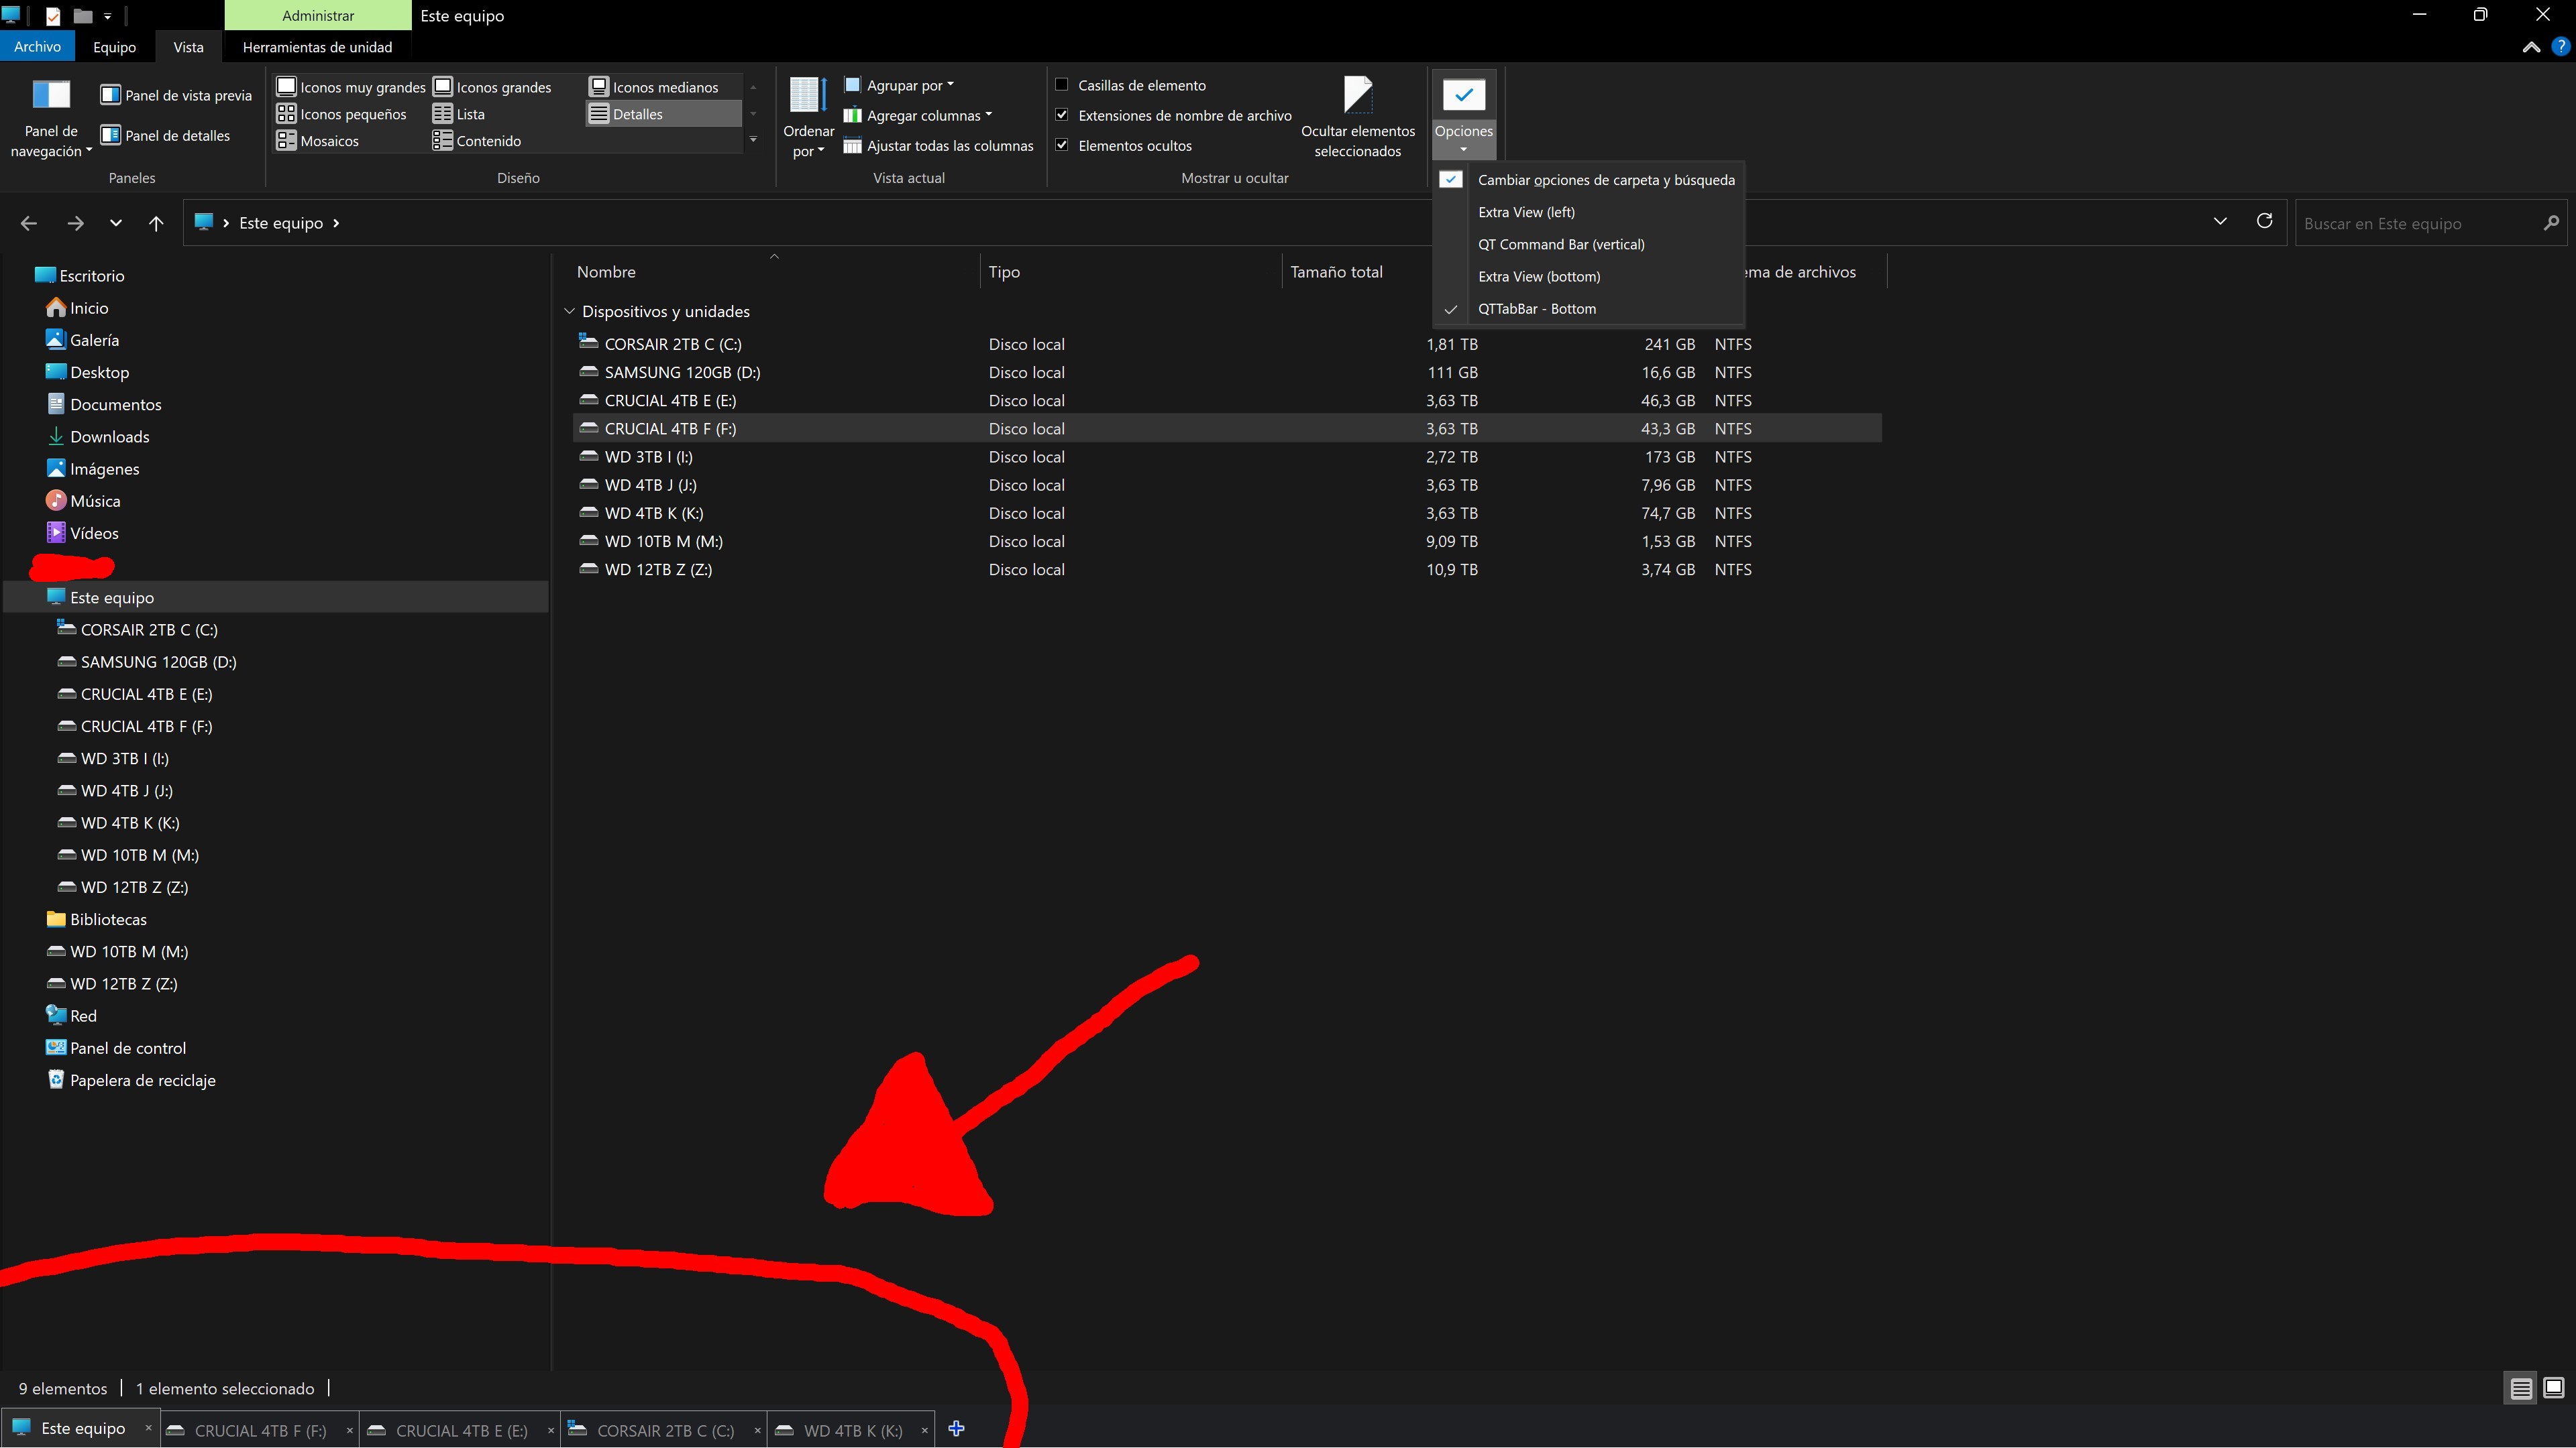2576x1448 pixels.
Task: Add a new tab with plus icon
Action: (956, 1428)
